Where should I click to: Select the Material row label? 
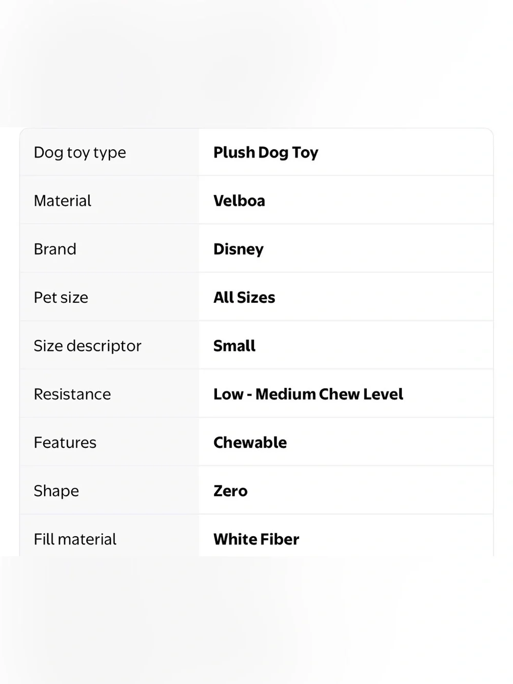tap(63, 201)
